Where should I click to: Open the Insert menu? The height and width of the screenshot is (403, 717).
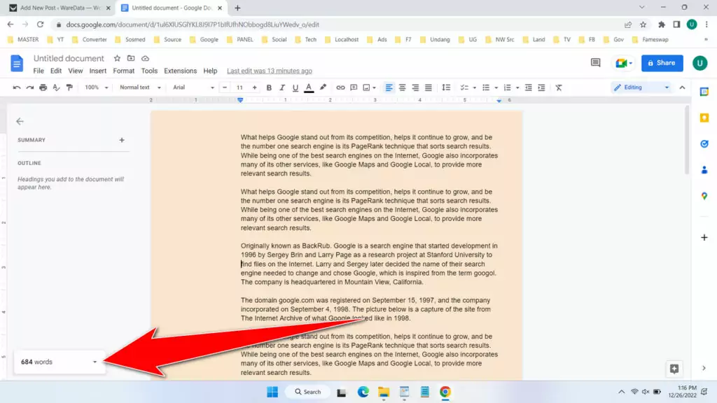coord(98,71)
